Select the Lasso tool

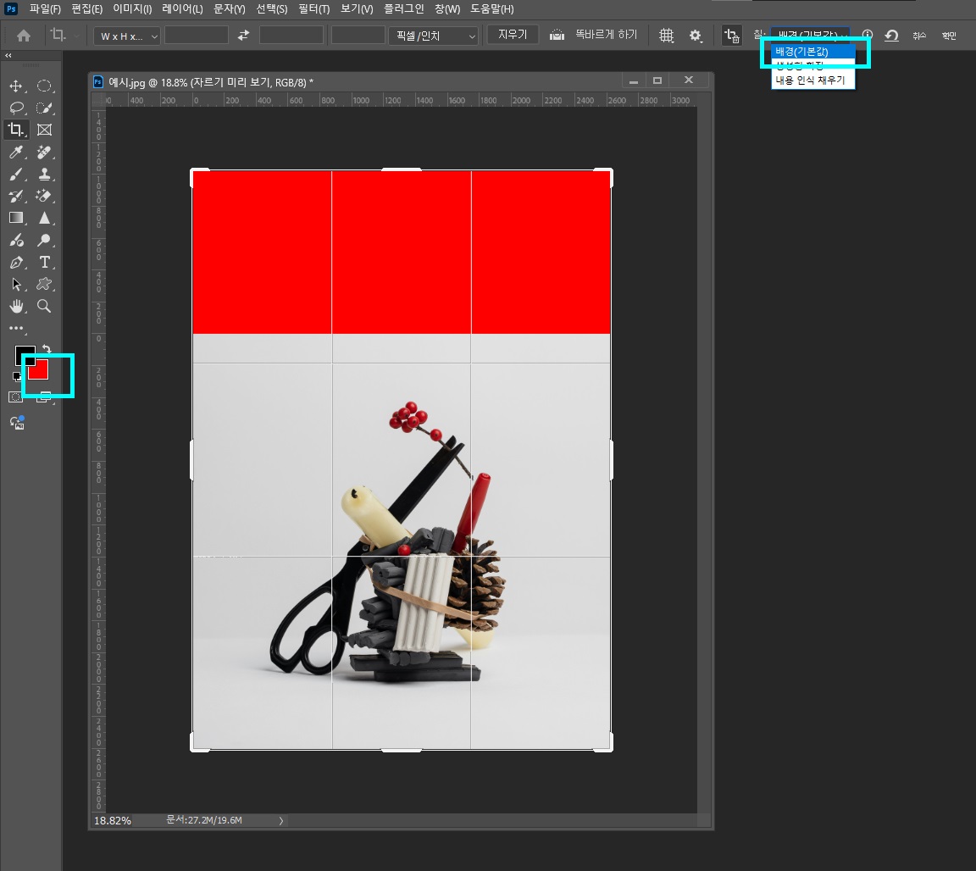tap(16, 108)
